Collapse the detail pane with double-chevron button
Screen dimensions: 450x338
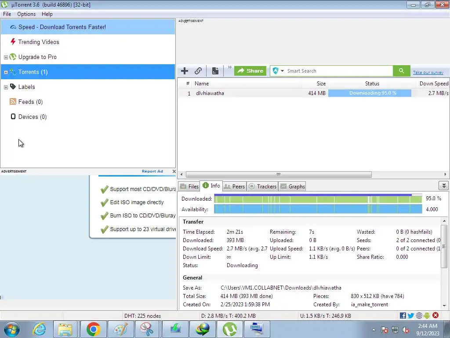pos(444,186)
